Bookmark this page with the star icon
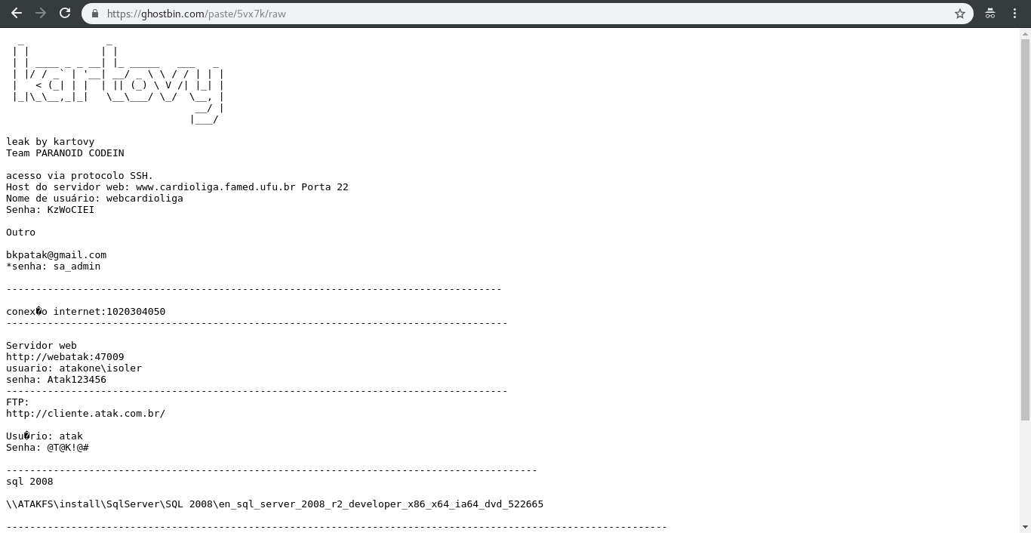The height and width of the screenshot is (533, 1031). pos(960,14)
